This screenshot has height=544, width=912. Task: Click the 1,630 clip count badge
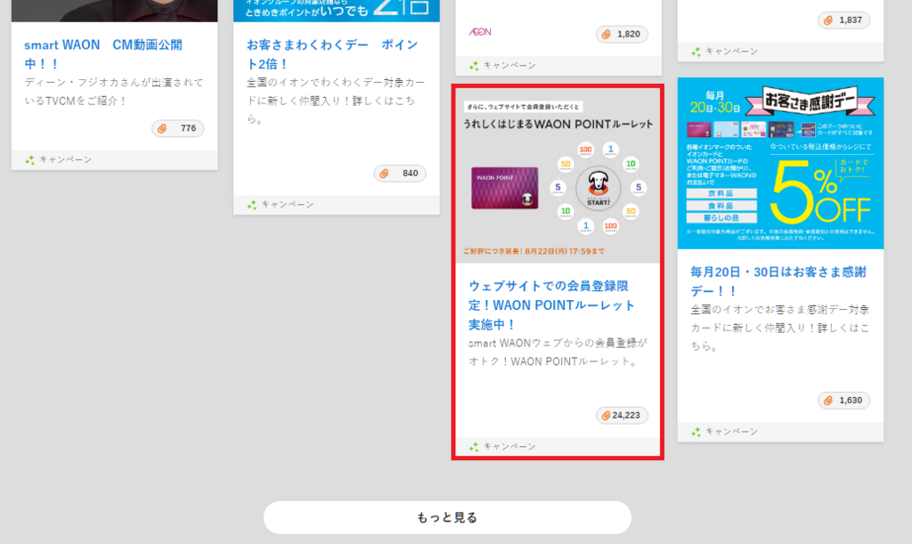pyautogui.click(x=844, y=401)
